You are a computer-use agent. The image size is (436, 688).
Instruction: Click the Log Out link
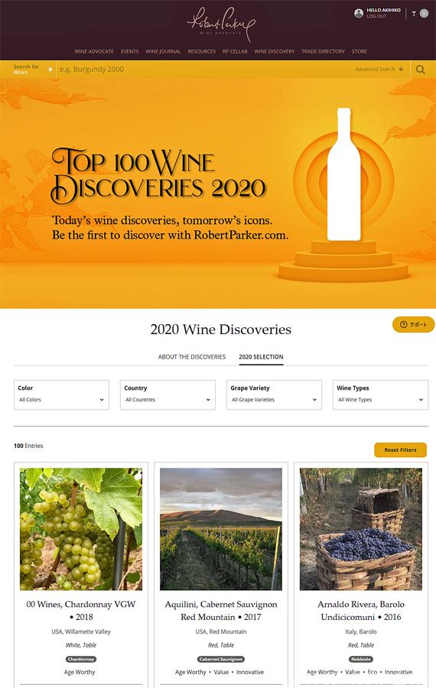pyautogui.click(x=376, y=16)
